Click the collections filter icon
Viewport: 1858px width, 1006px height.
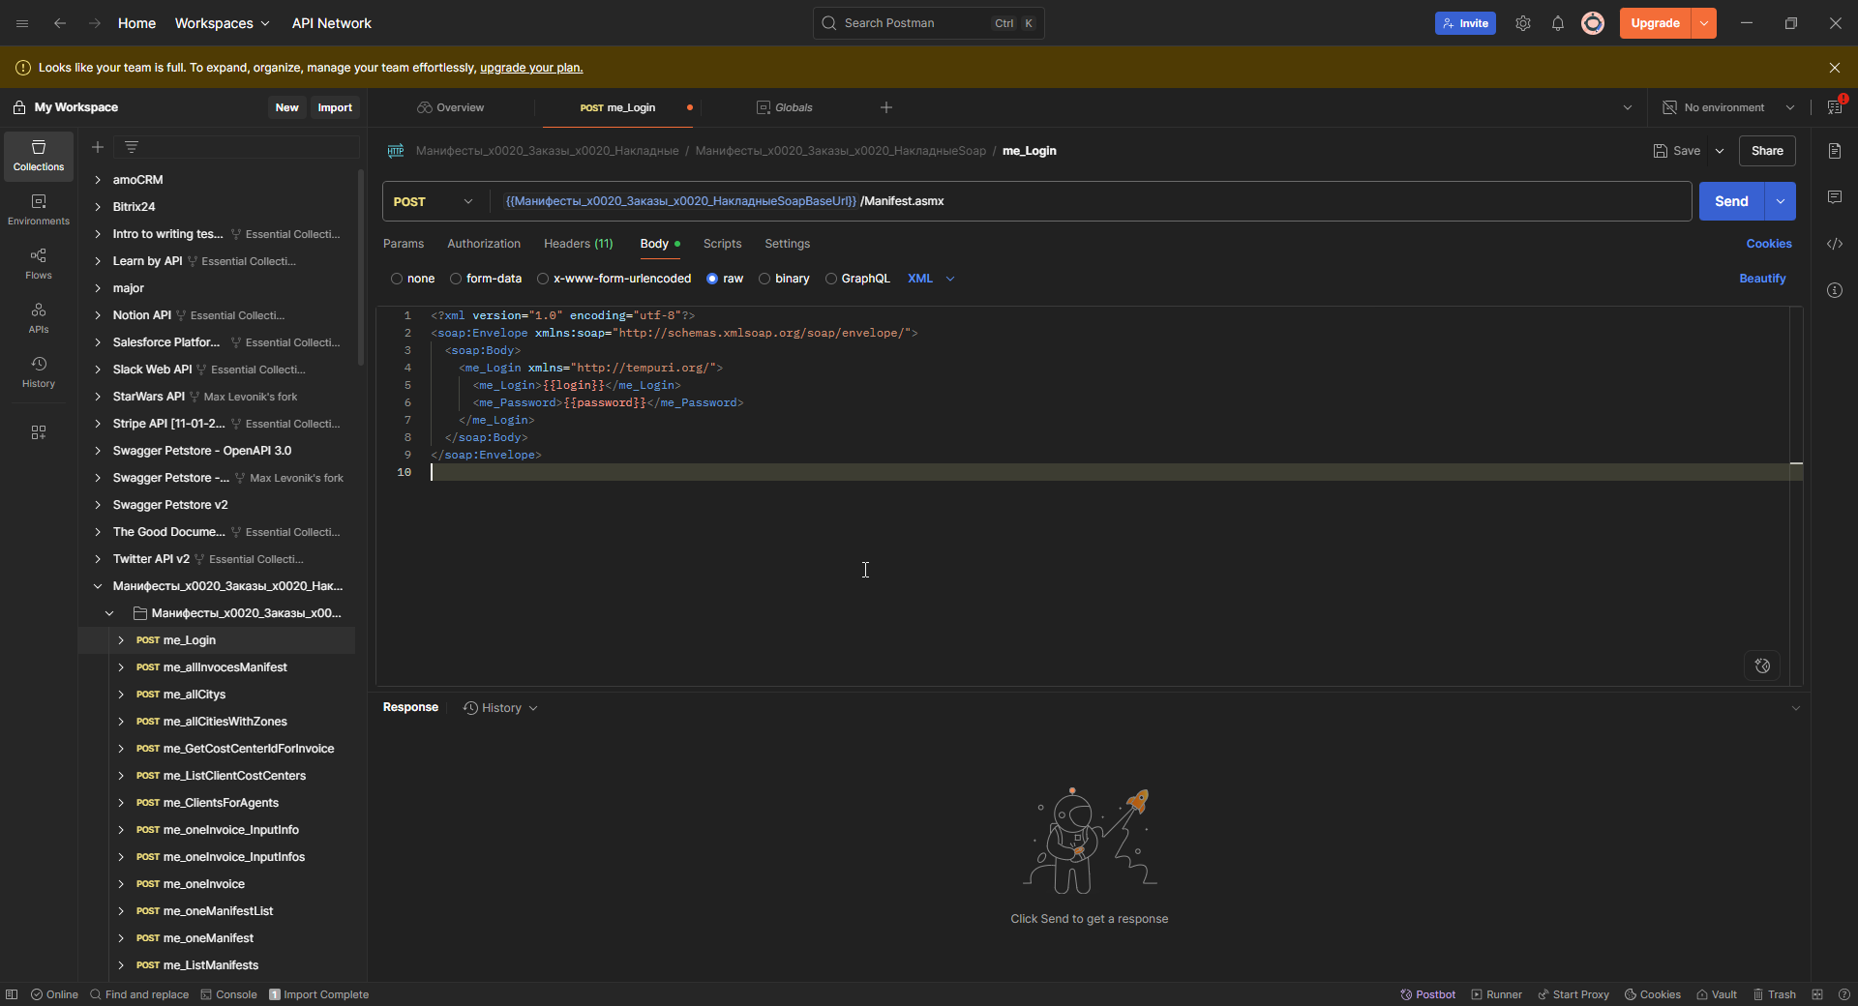coord(132,147)
